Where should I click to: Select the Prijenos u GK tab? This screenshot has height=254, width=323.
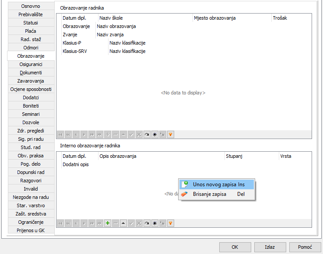click(x=31, y=230)
